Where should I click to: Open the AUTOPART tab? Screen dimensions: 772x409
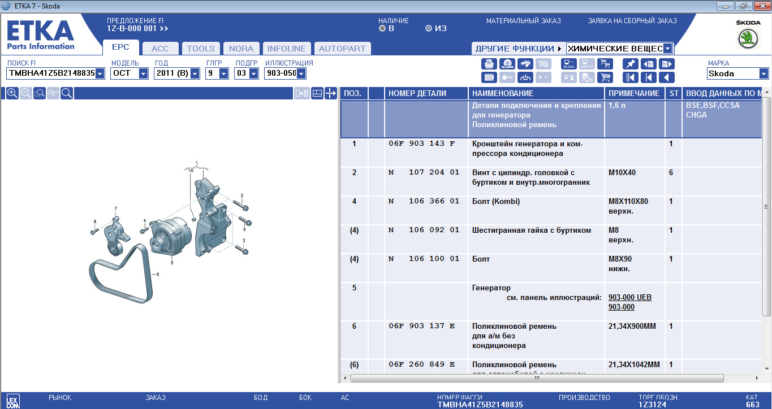pyautogui.click(x=342, y=49)
